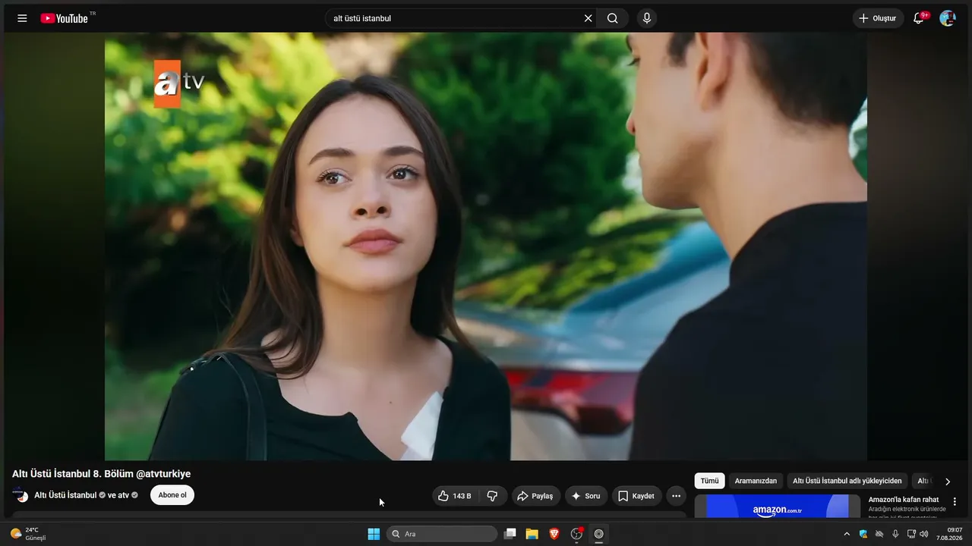Screen dimensions: 972x546
Task: Subscribe with the Abone ol button
Action: point(172,495)
